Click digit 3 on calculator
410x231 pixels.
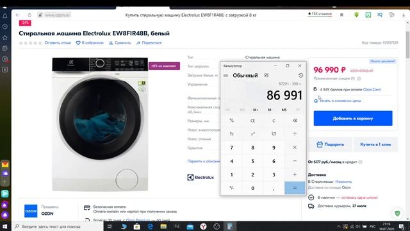coord(274,175)
